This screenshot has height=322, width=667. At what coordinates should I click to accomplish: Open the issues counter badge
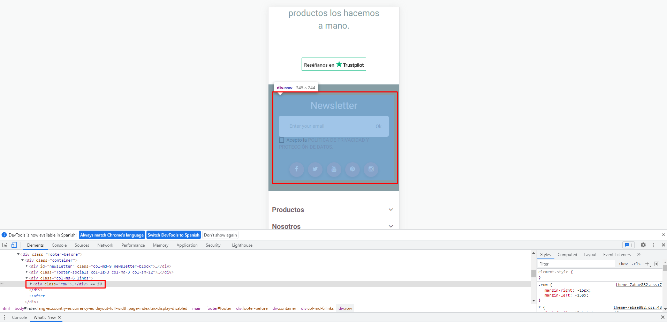point(629,245)
